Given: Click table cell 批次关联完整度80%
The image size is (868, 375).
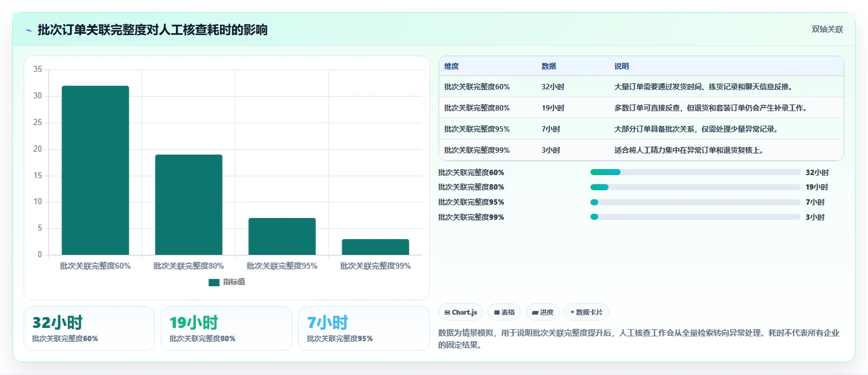Looking at the screenshot, I should (477, 108).
